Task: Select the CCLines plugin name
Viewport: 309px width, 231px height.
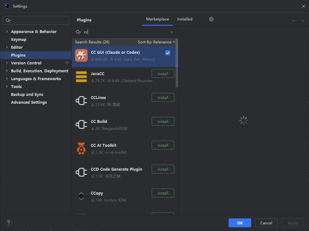Action: coord(98,97)
